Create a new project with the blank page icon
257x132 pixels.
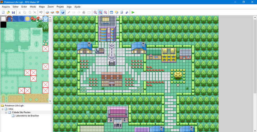[3, 12]
